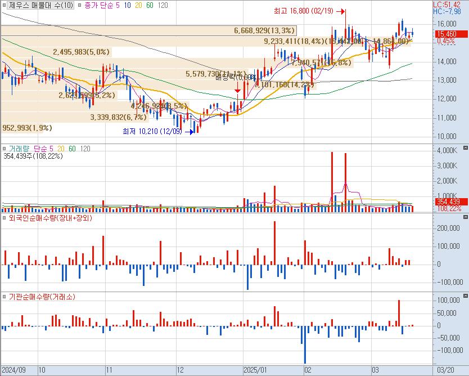This screenshot has width=469, height=376.
Task: Select the 60 period price moving average
Action: 150,5
